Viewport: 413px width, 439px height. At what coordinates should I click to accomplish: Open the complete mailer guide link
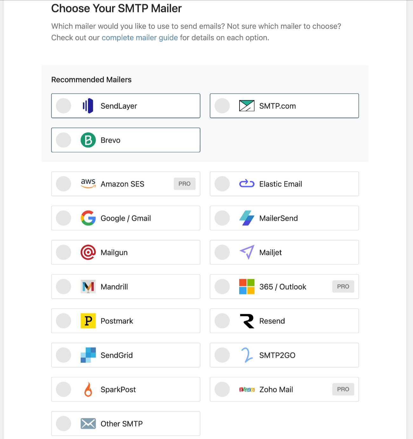coord(139,38)
